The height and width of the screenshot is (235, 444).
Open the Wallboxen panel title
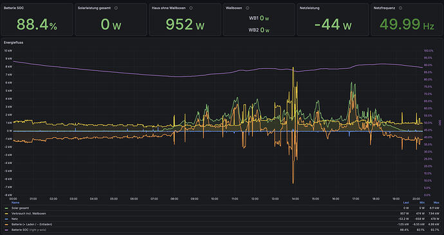click(x=234, y=8)
